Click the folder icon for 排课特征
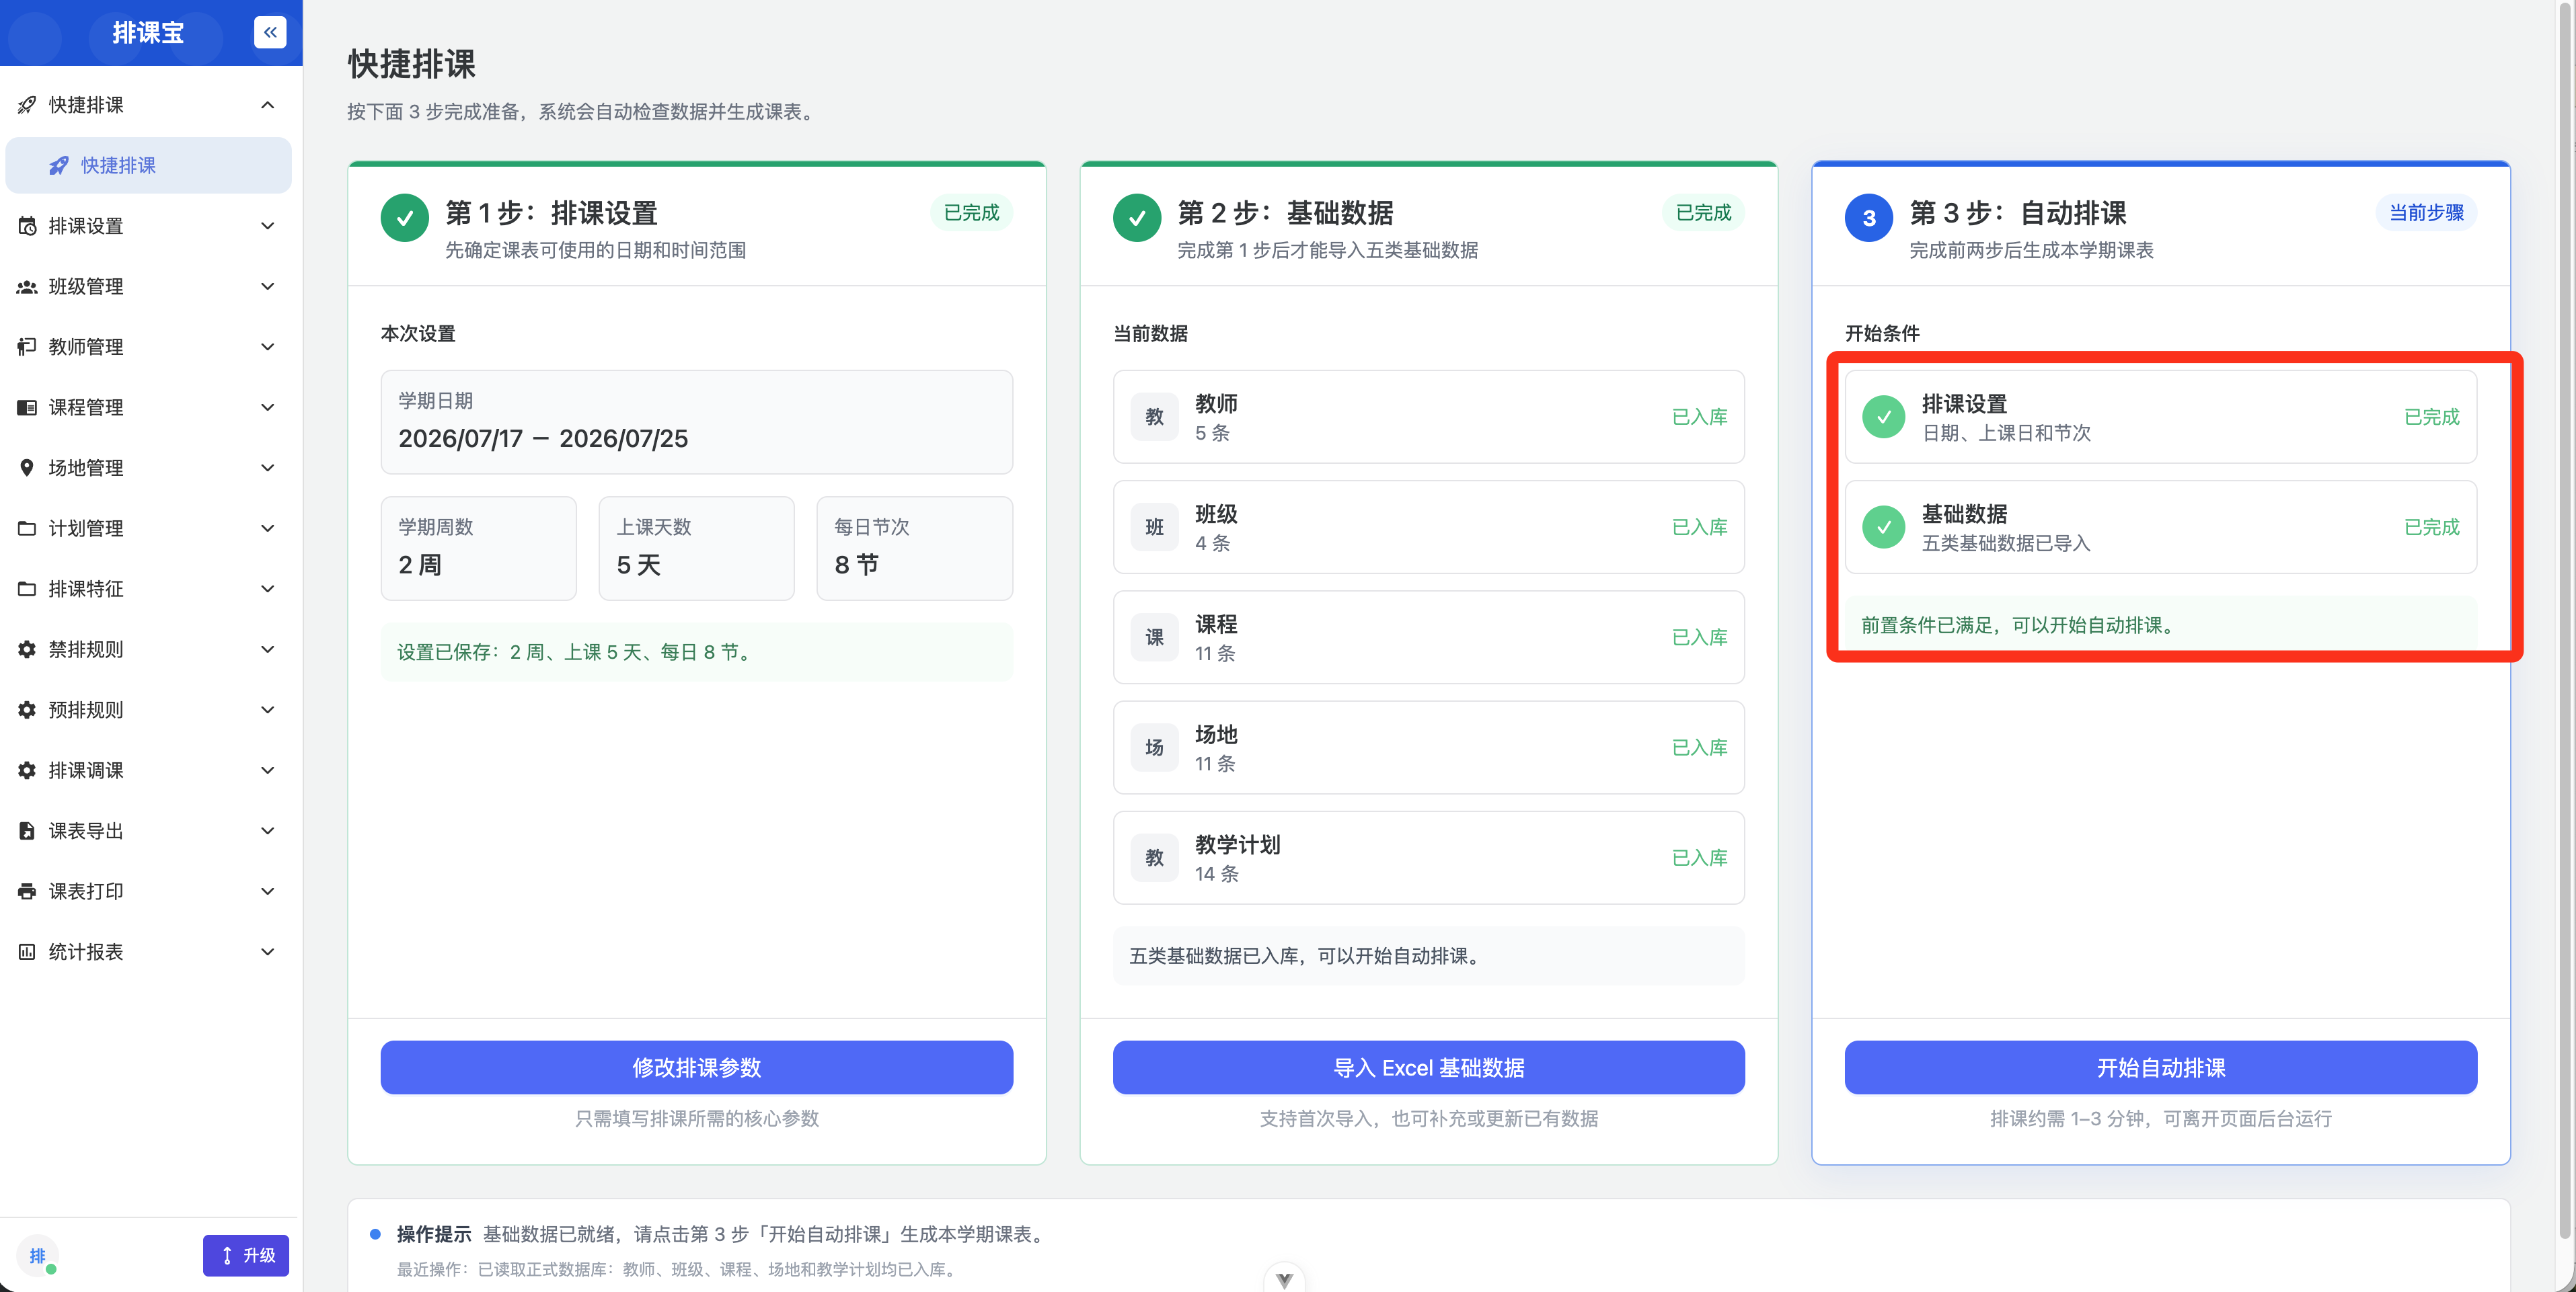Image resolution: width=2576 pixels, height=1292 pixels. click(27, 589)
